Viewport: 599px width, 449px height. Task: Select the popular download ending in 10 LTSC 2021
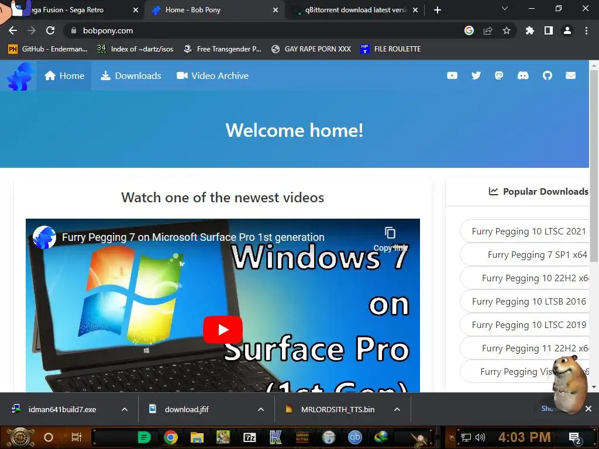click(525, 232)
